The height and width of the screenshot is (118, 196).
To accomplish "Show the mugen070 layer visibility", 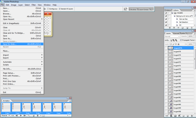I will pos(166,69).
